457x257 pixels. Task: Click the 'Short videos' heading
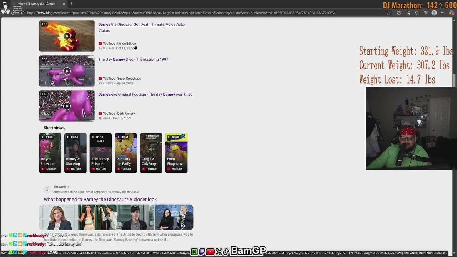(x=55, y=128)
